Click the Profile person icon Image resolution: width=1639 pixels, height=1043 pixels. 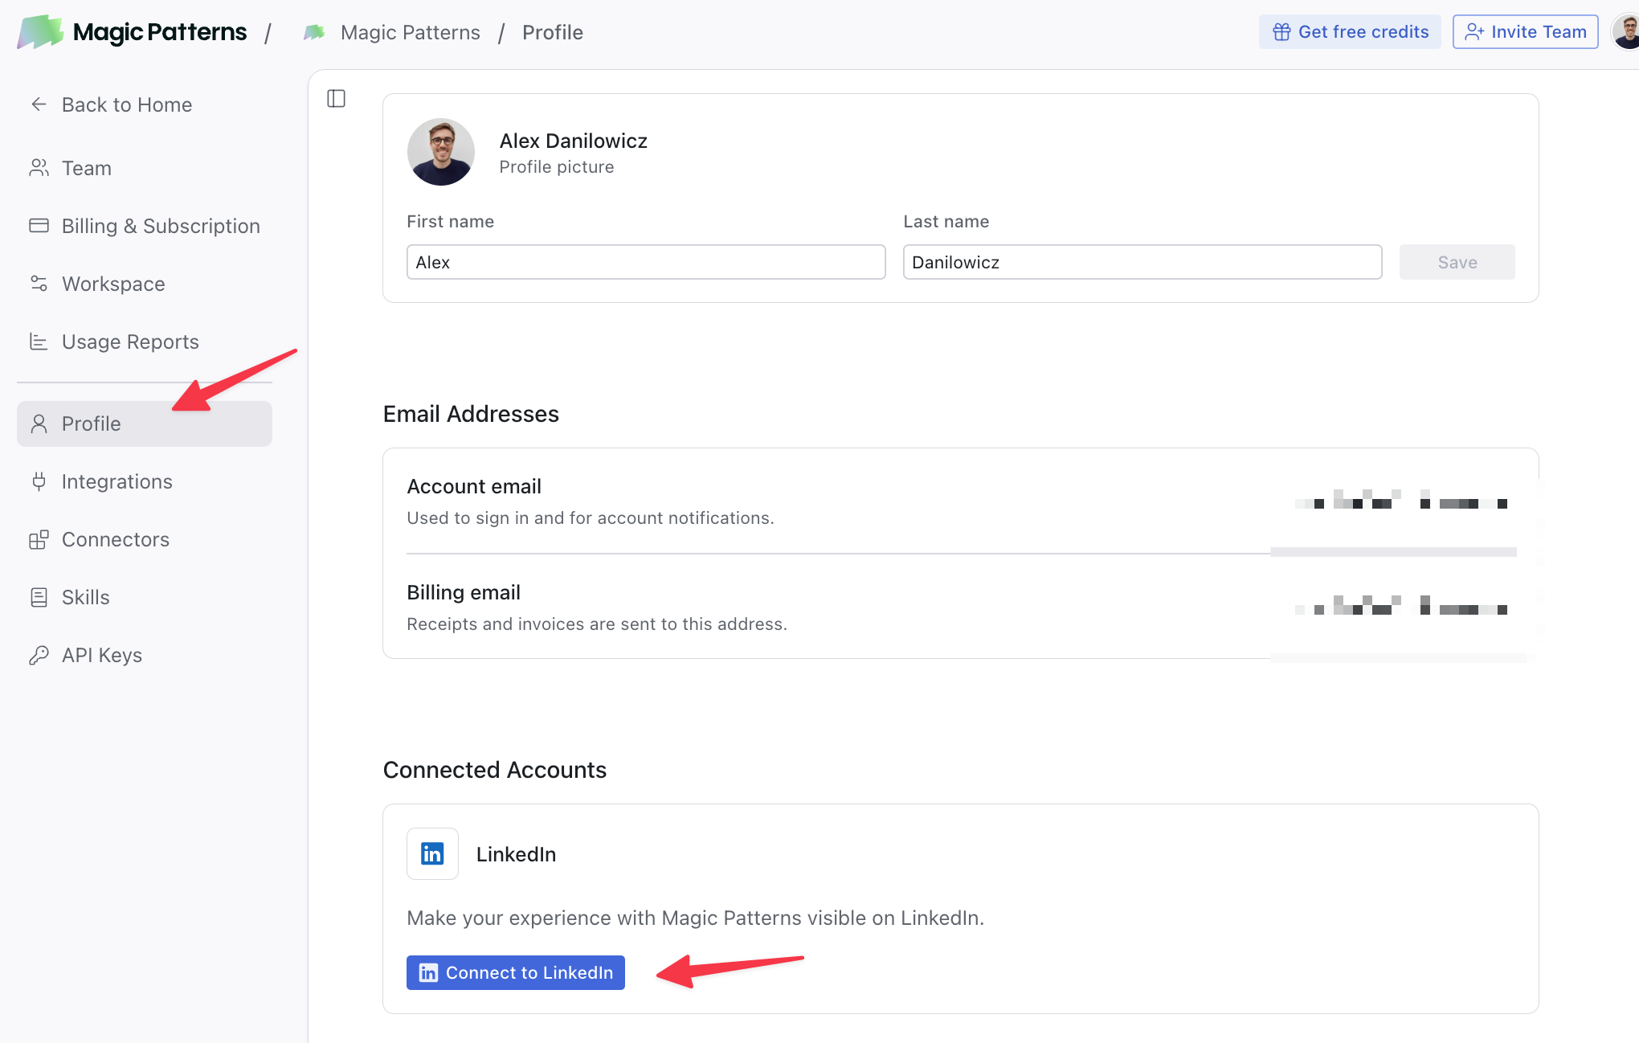pyautogui.click(x=39, y=423)
